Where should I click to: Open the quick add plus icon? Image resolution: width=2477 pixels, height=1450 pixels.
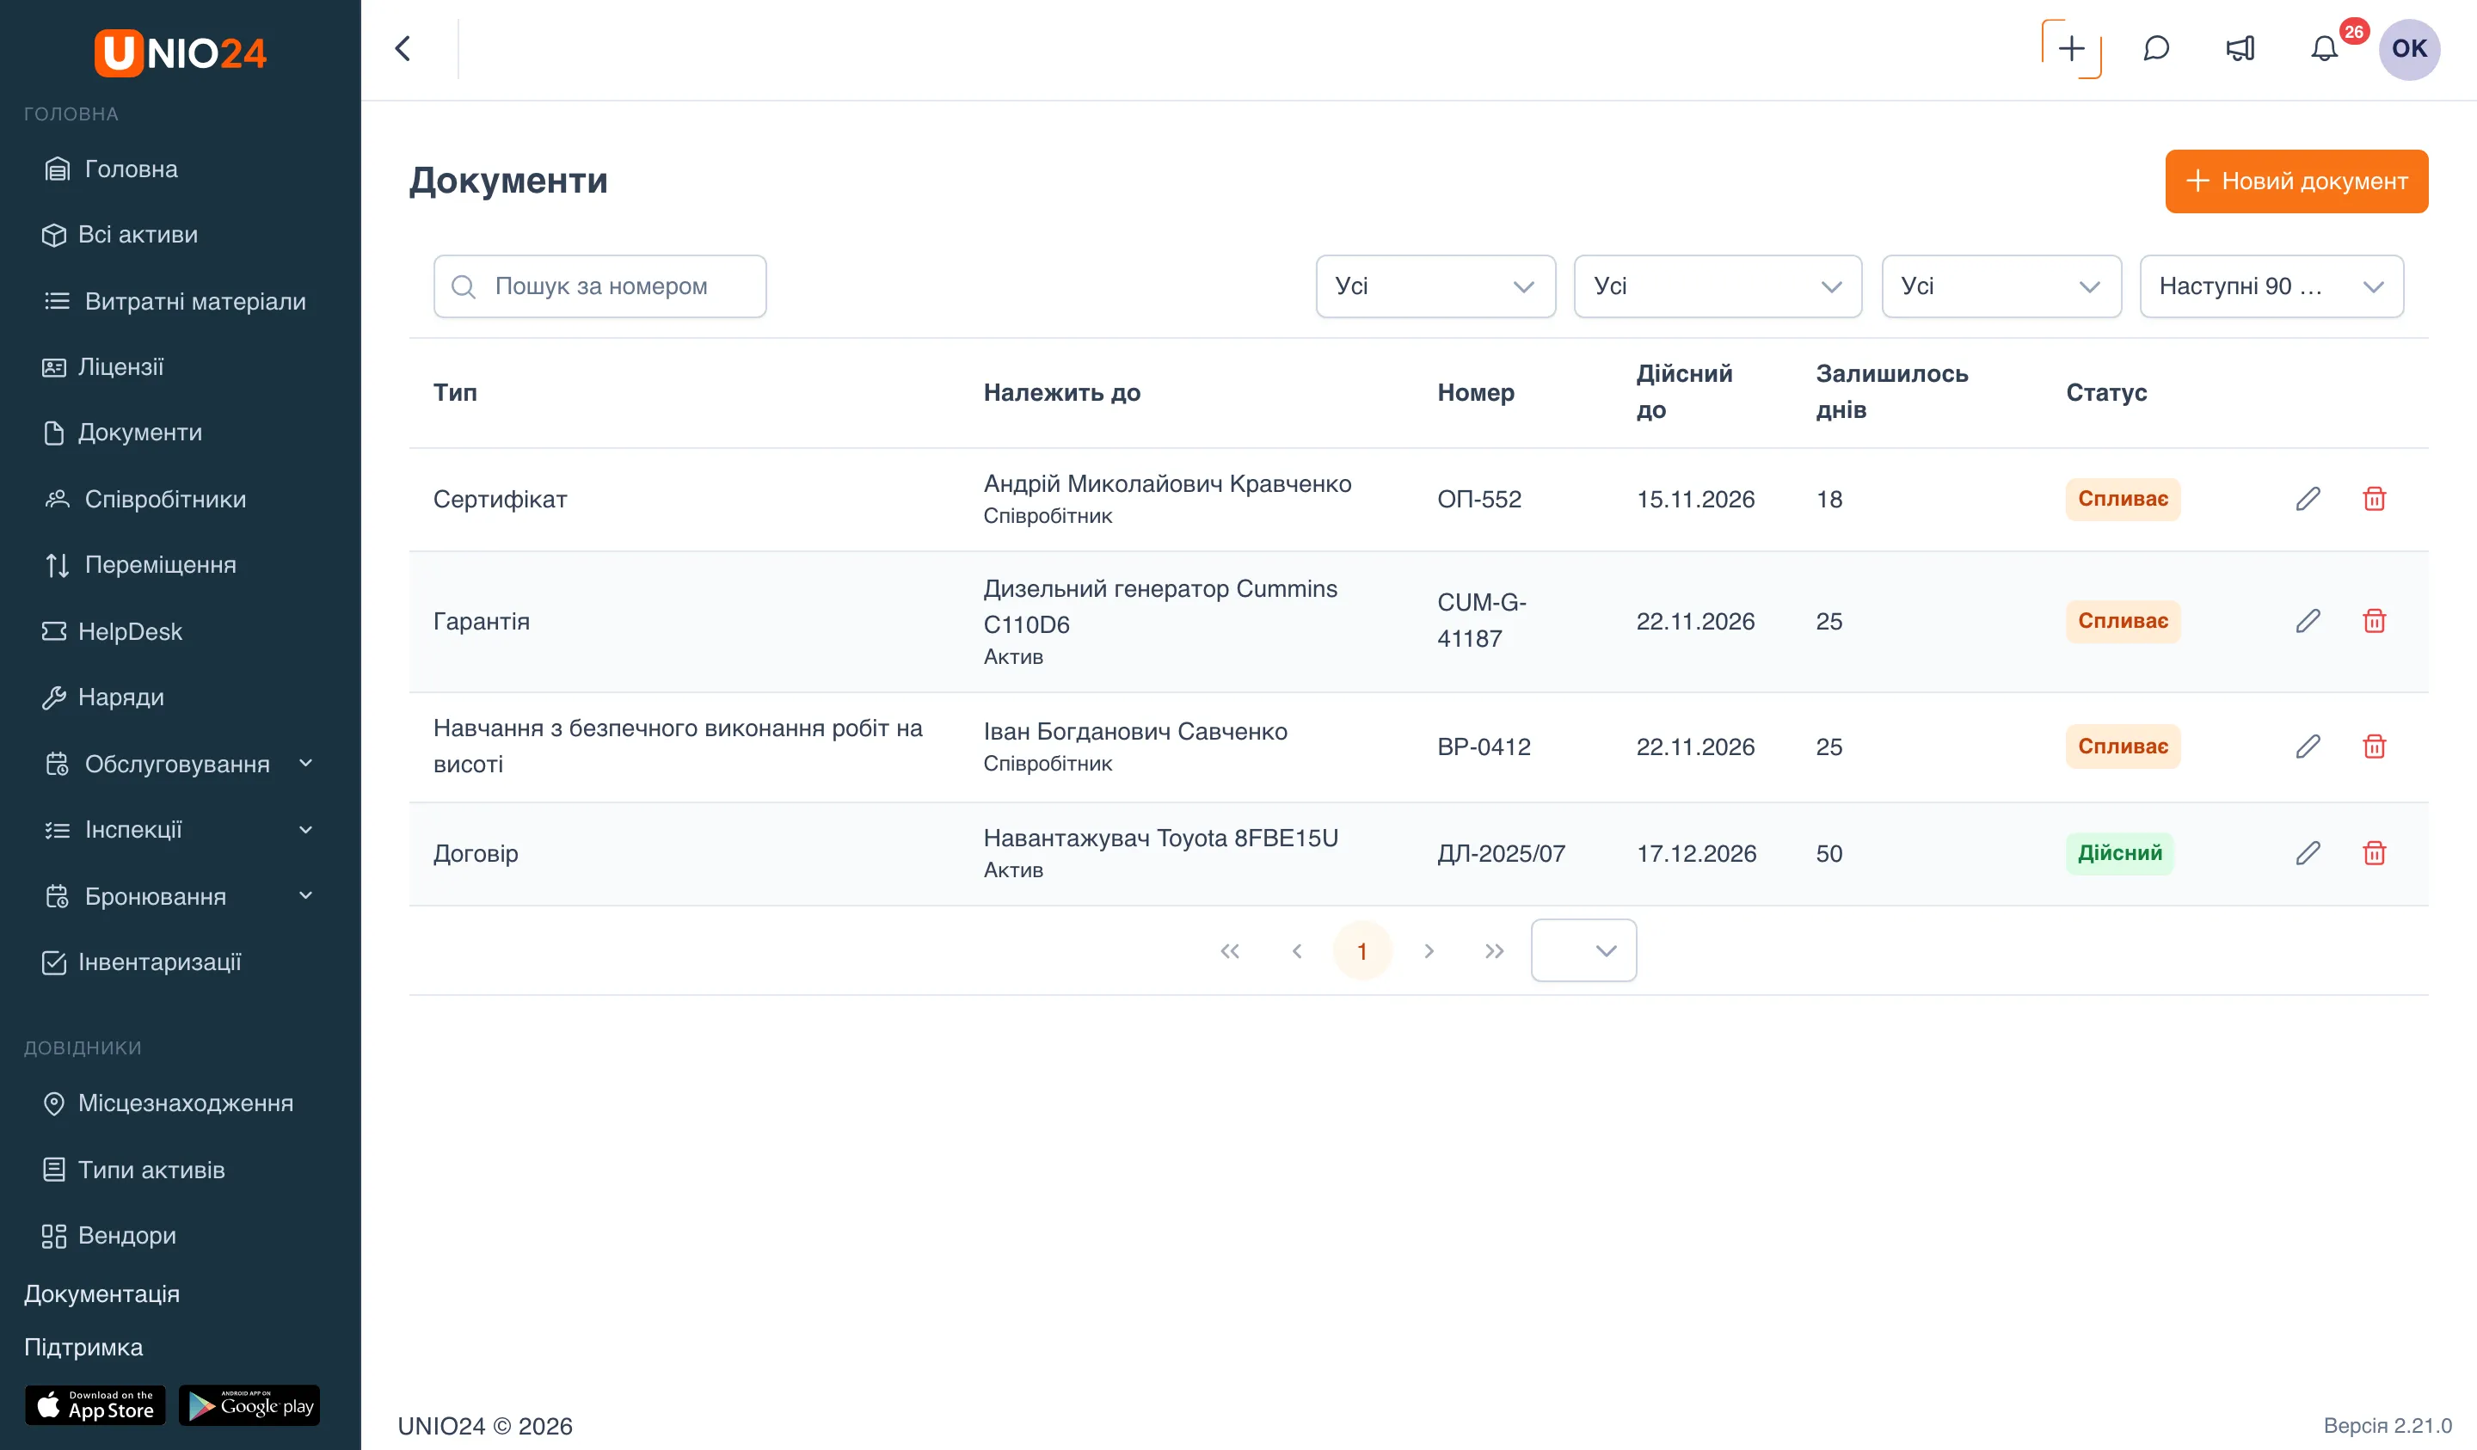[x=2071, y=48]
